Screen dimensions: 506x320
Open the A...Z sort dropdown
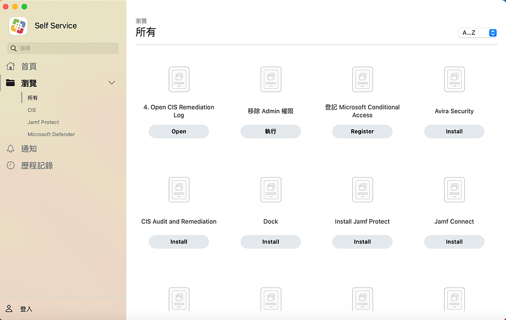pos(478,33)
